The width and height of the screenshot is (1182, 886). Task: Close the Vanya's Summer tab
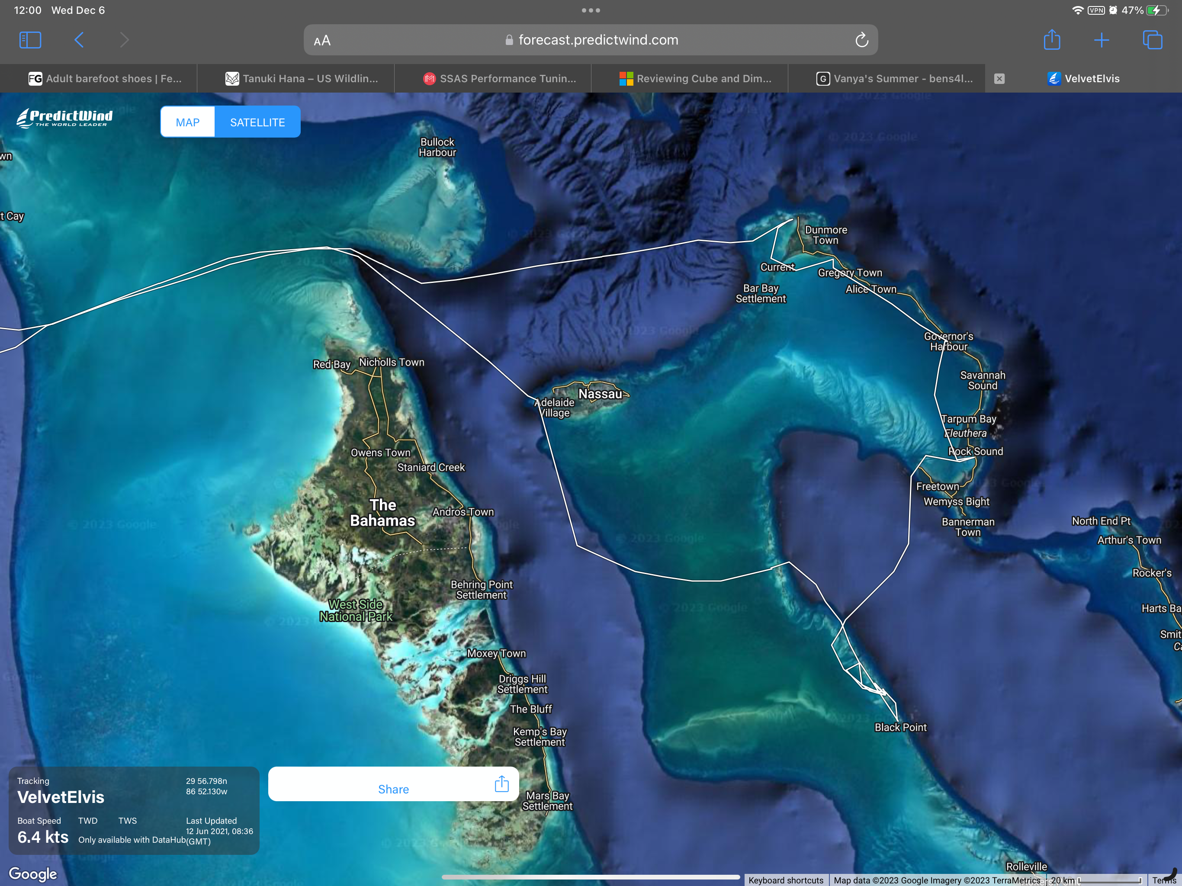tap(999, 79)
